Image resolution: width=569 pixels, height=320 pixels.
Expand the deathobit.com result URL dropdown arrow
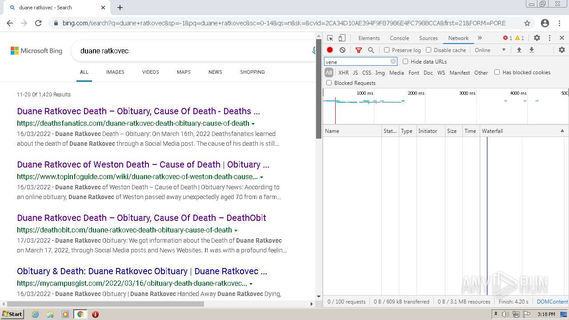point(236,230)
